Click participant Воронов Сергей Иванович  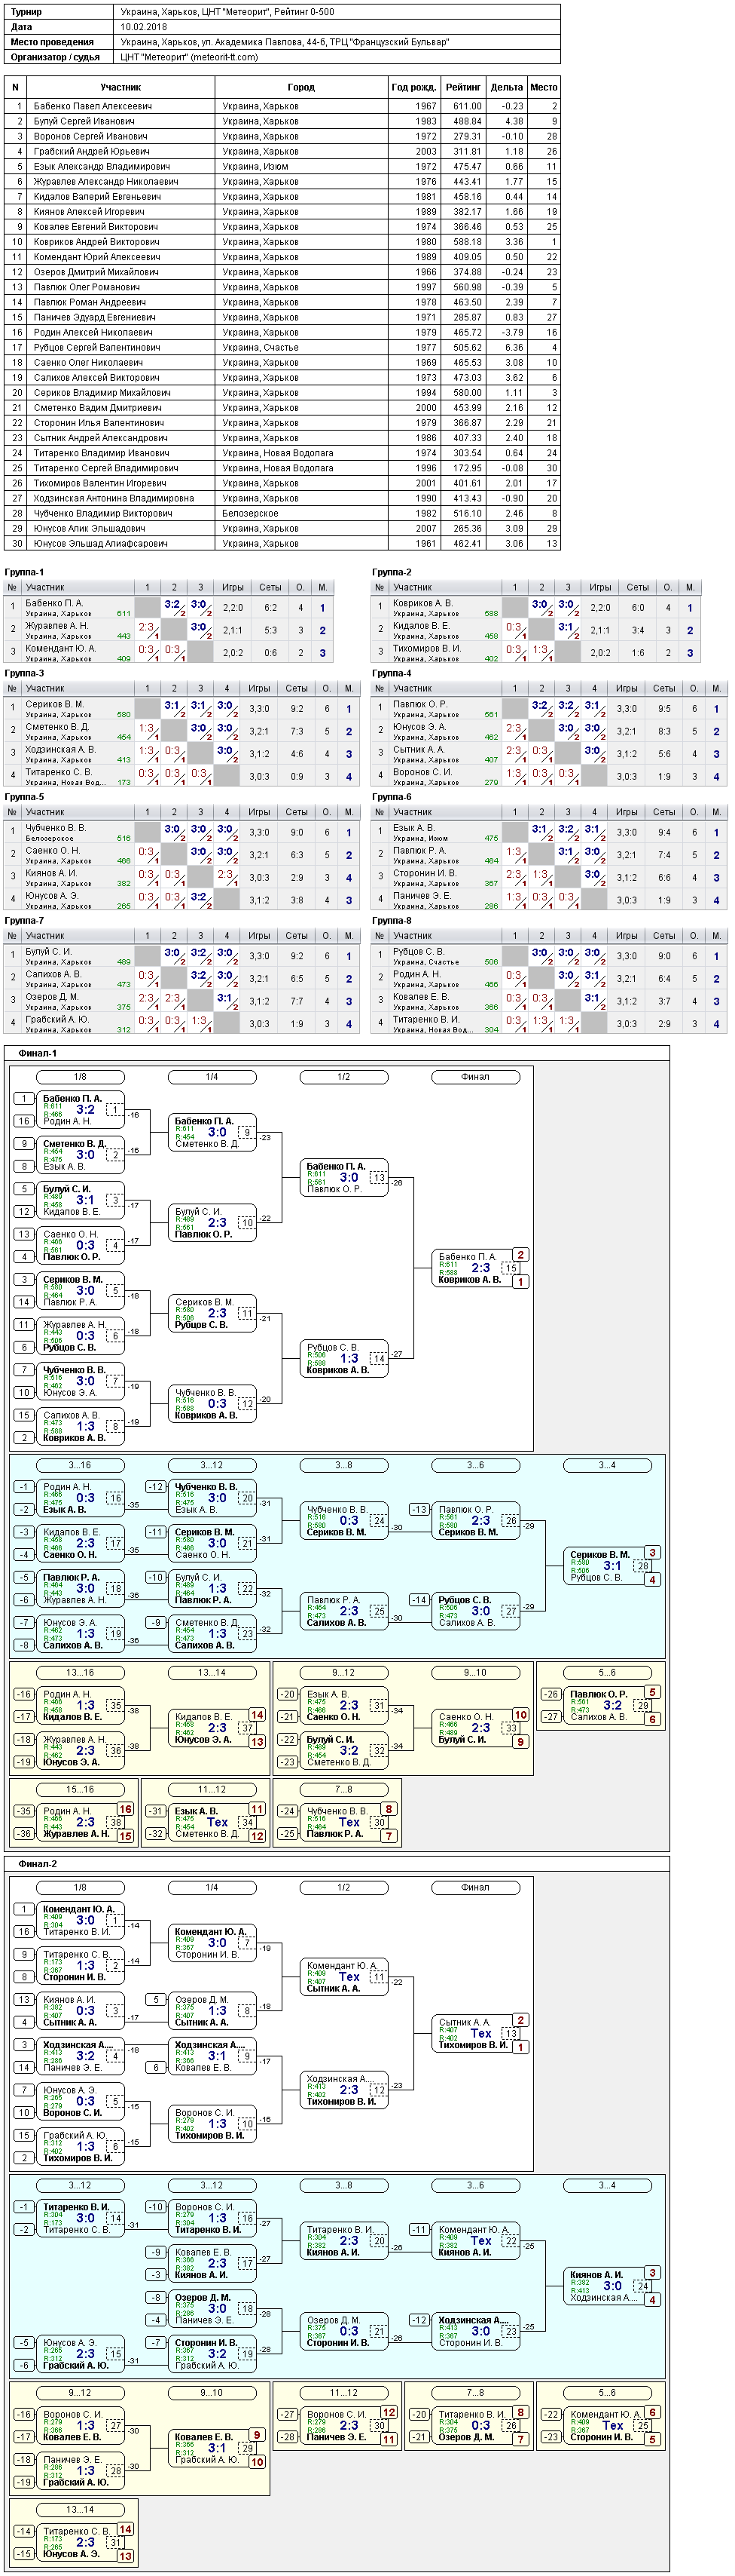(x=90, y=136)
